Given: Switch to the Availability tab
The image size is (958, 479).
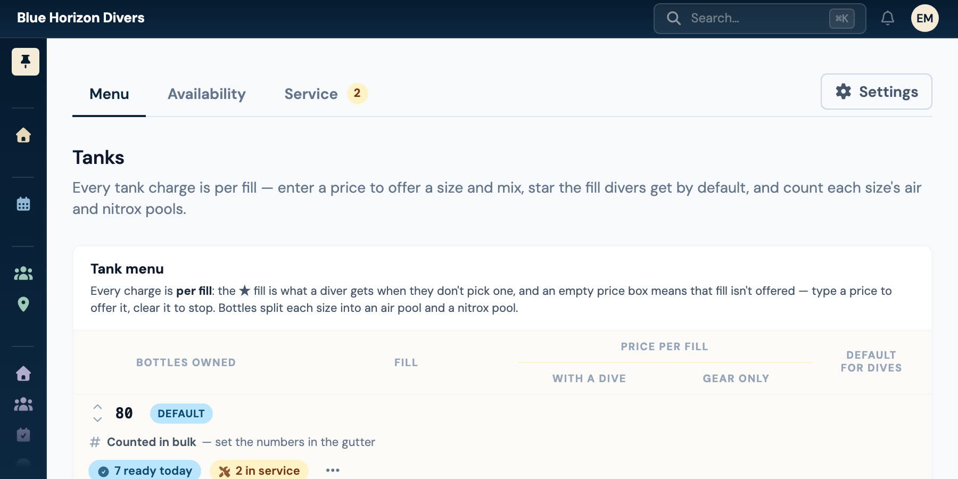Looking at the screenshot, I should 207,94.
